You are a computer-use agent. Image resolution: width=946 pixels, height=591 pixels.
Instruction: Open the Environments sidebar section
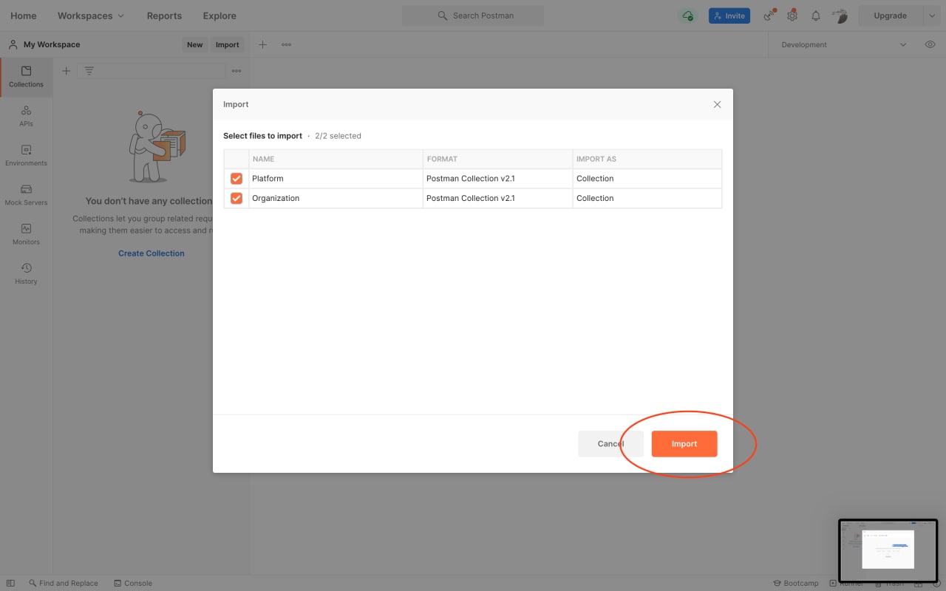point(26,155)
